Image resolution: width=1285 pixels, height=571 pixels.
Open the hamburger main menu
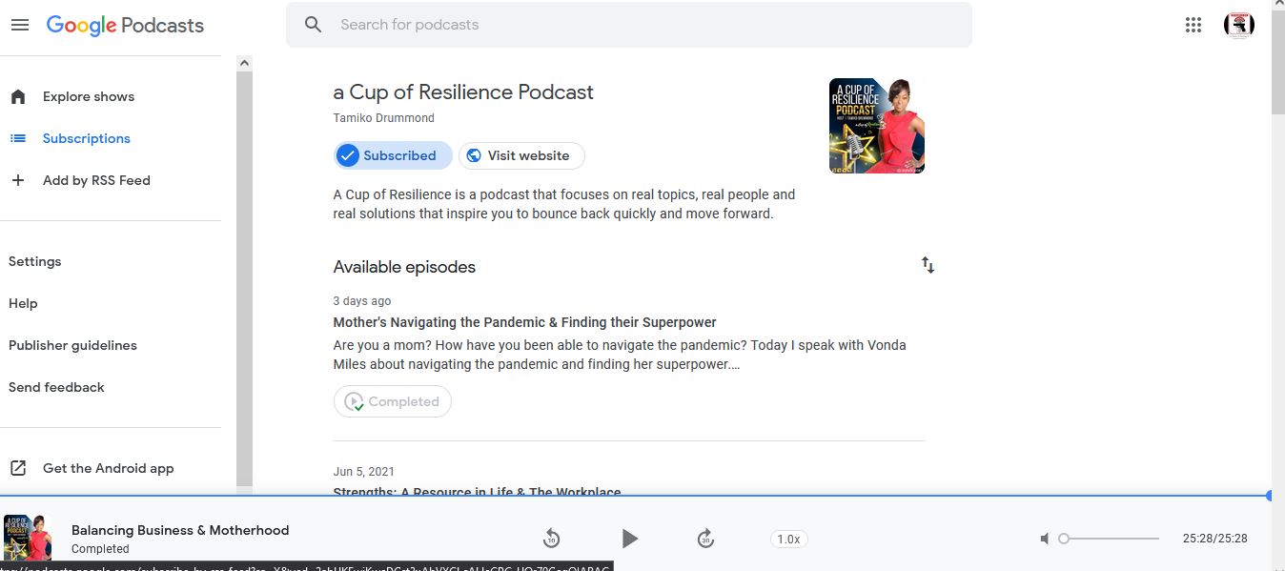[x=19, y=25]
